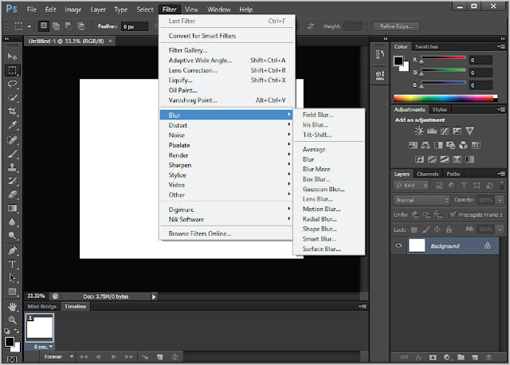This screenshot has height=365, width=510.
Task: Click the Refine Edge button
Action: tap(396, 26)
